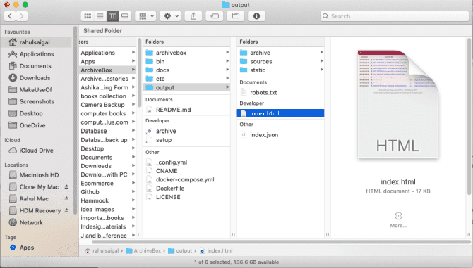
Task: Expand the Database folder arrow
Action: [x=133, y=131]
